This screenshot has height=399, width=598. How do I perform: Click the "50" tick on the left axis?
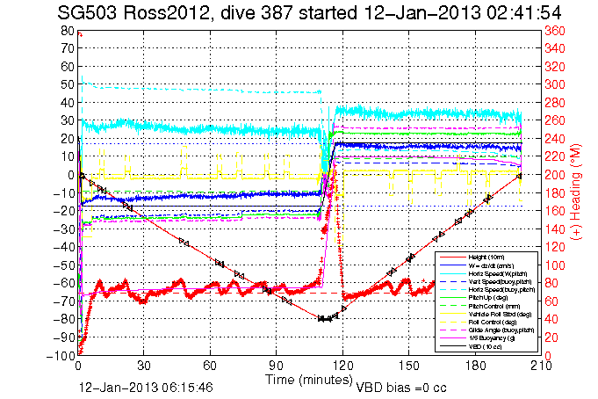[x=67, y=84]
